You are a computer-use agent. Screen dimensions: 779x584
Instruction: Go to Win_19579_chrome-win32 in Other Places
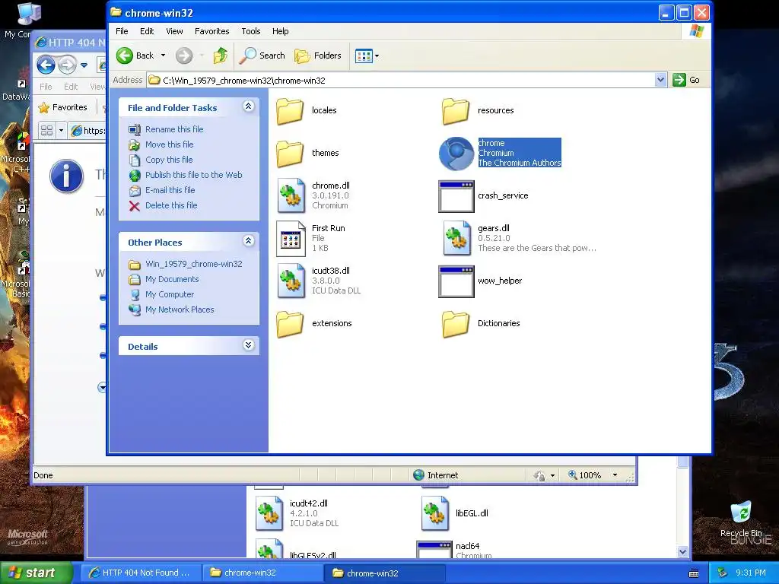pyautogui.click(x=194, y=264)
